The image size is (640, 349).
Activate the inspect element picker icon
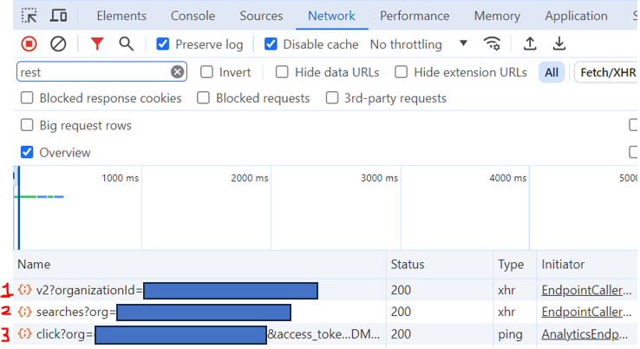(29, 16)
